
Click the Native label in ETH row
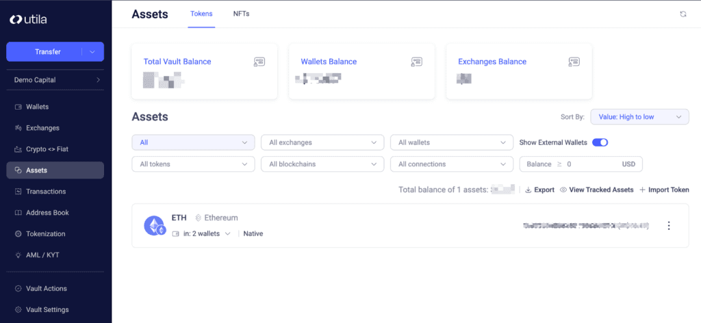pyautogui.click(x=253, y=233)
